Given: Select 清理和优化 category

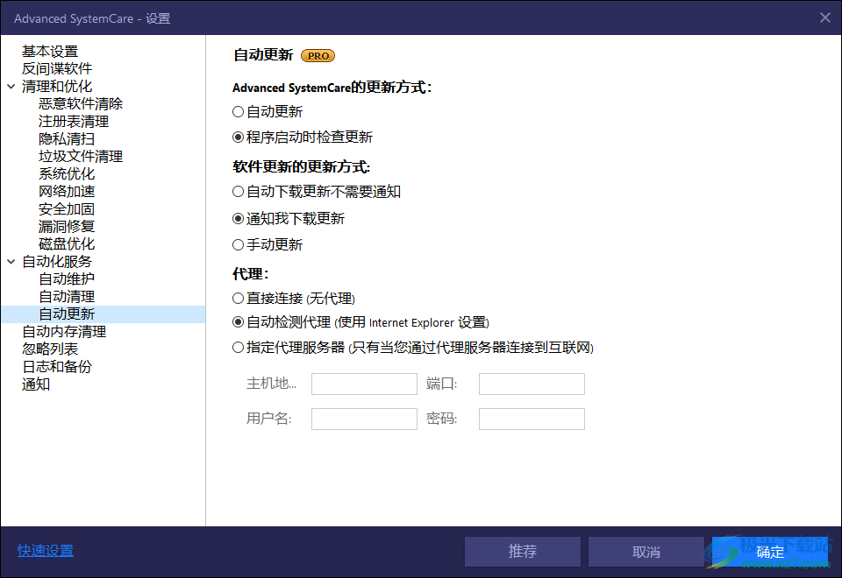Looking at the screenshot, I should pyautogui.click(x=57, y=87).
